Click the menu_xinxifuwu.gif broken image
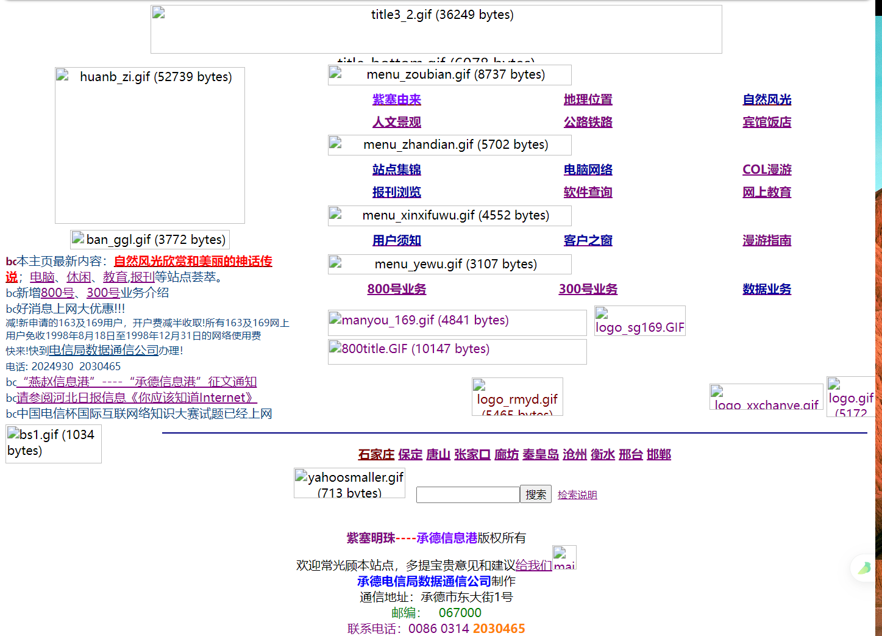 (x=450, y=216)
